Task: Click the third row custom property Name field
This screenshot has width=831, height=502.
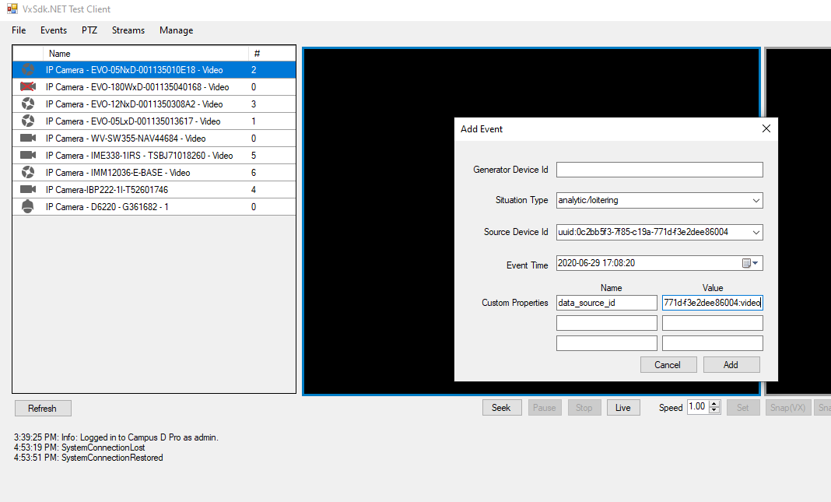Action: click(607, 343)
